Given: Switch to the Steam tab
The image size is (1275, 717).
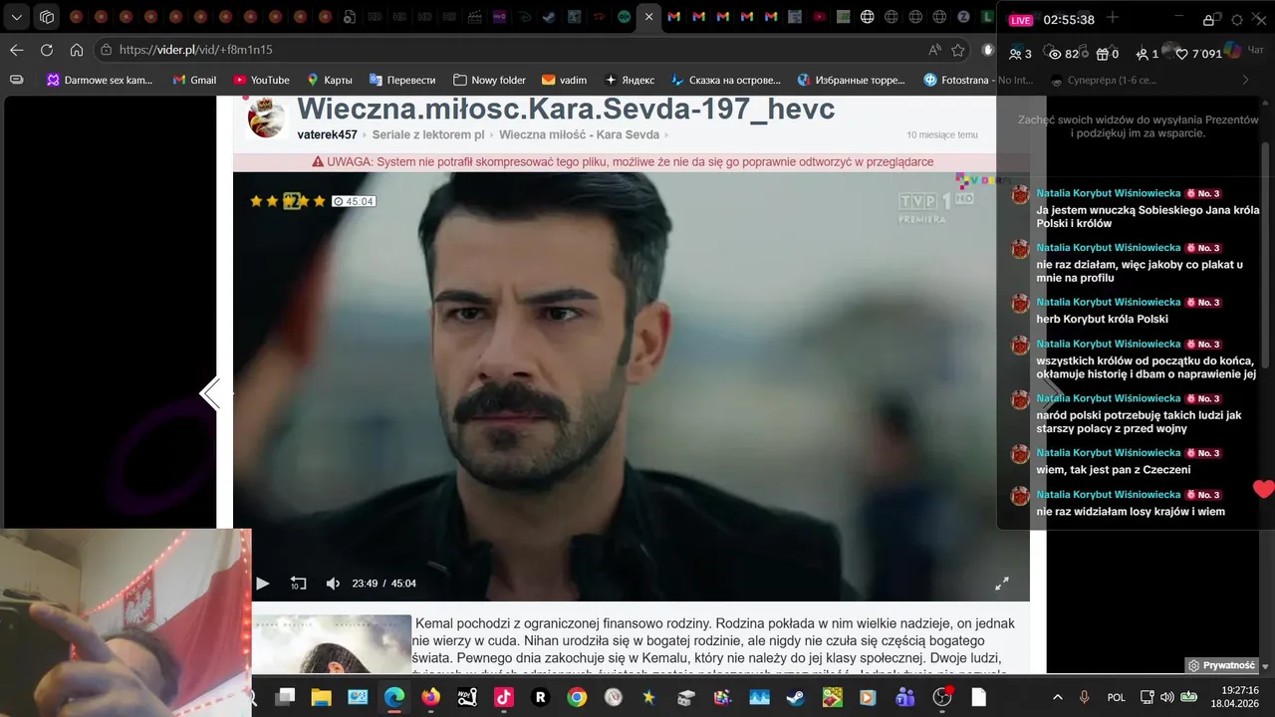Looking at the screenshot, I should pos(549,17).
